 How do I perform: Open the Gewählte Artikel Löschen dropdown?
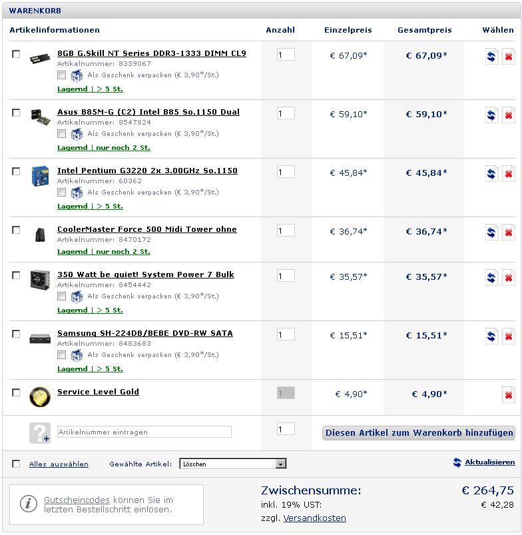point(233,464)
